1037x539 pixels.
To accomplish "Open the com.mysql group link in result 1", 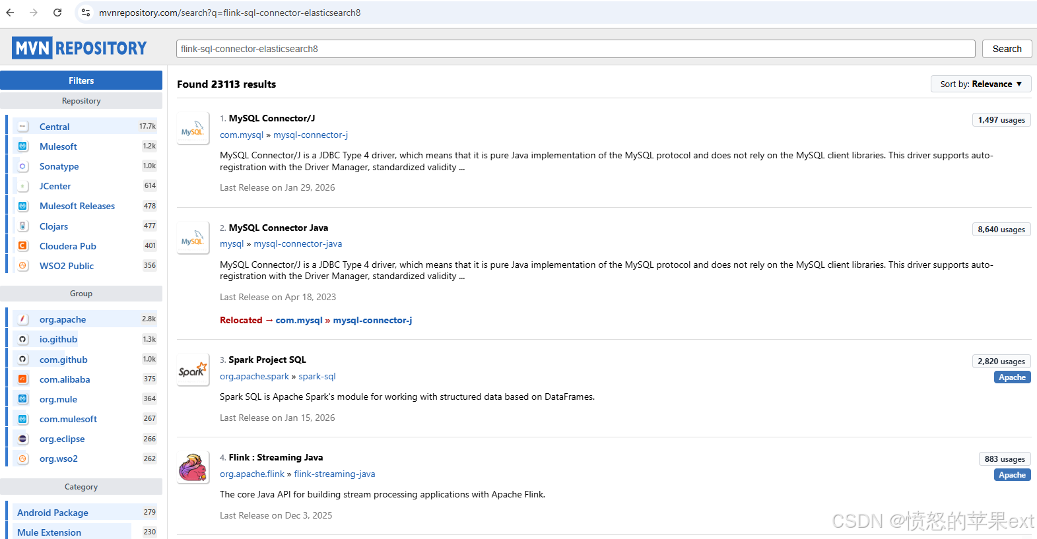I will click(x=242, y=135).
